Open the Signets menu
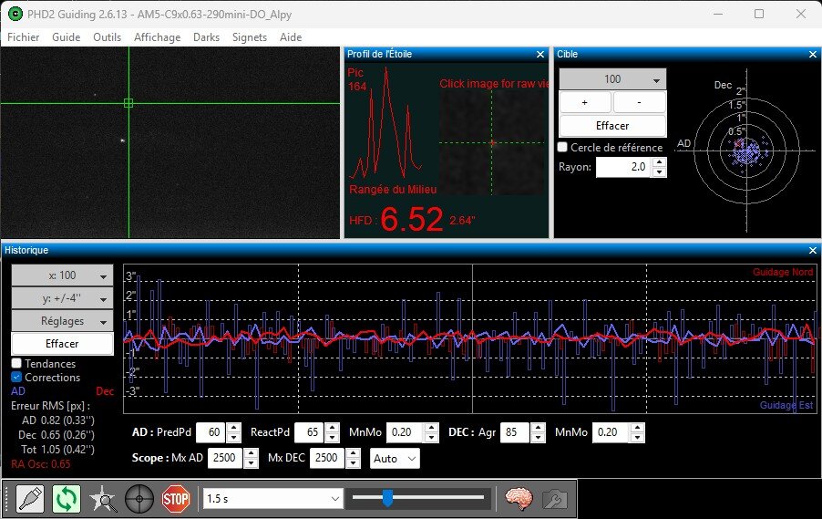Screen dimensions: 822x519 coord(250,37)
